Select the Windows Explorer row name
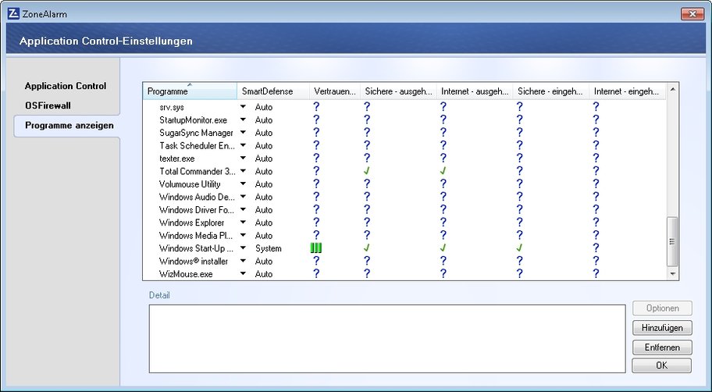712x392 pixels. 191,223
